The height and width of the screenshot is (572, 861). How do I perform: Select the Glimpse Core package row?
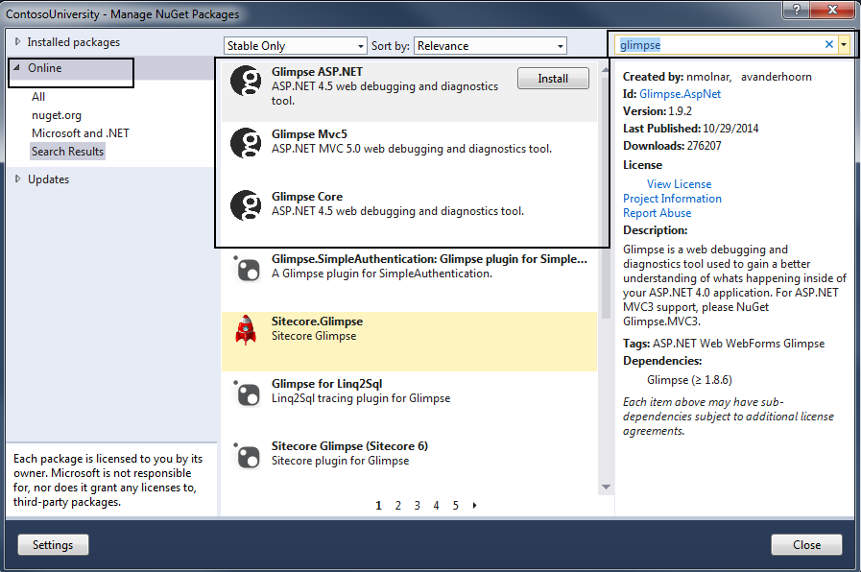pyautogui.click(x=409, y=215)
